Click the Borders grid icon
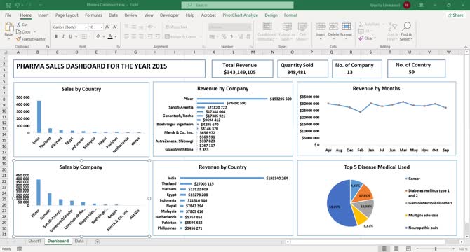Image resolution: width=470 pixels, height=252 pixels. (x=84, y=36)
